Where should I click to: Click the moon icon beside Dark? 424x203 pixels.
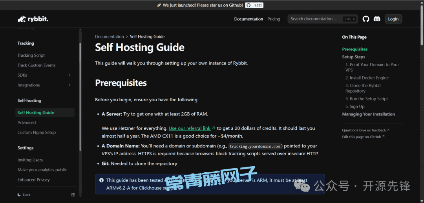point(19,195)
